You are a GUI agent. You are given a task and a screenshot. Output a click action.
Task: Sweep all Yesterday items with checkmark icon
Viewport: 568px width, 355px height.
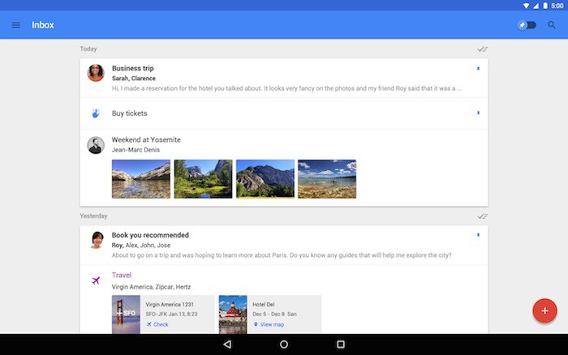tap(483, 216)
